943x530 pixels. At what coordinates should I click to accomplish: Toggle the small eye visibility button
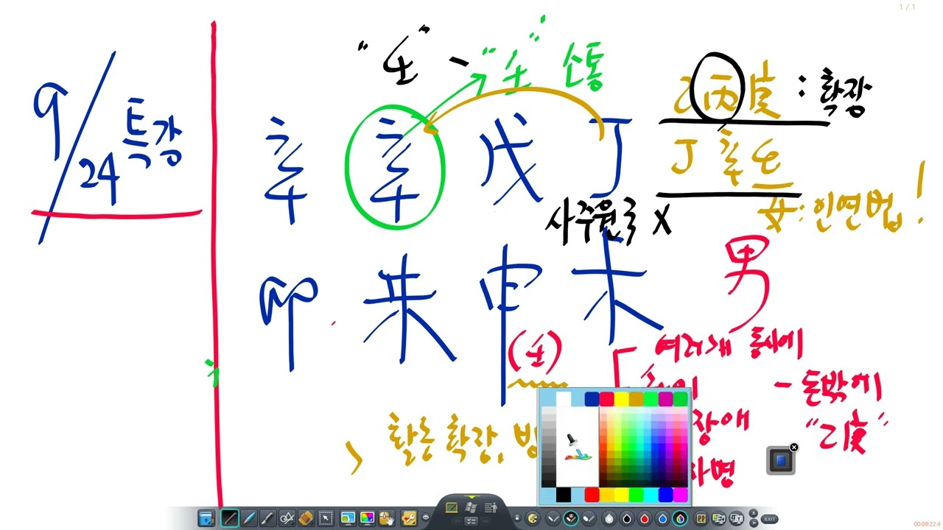pyautogui.click(x=426, y=517)
